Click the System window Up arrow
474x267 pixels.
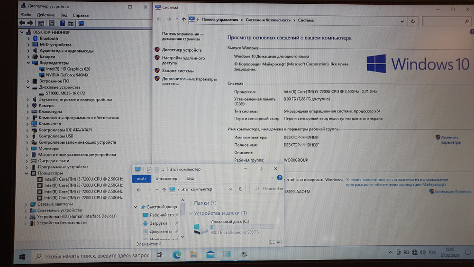pyautogui.click(x=183, y=19)
